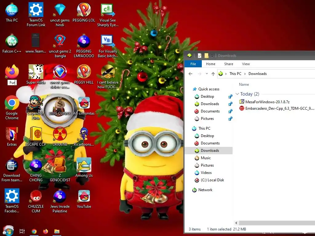Click This PC in the address bar
The width and height of the screenshot is (315, 236).
click(235, 74)
